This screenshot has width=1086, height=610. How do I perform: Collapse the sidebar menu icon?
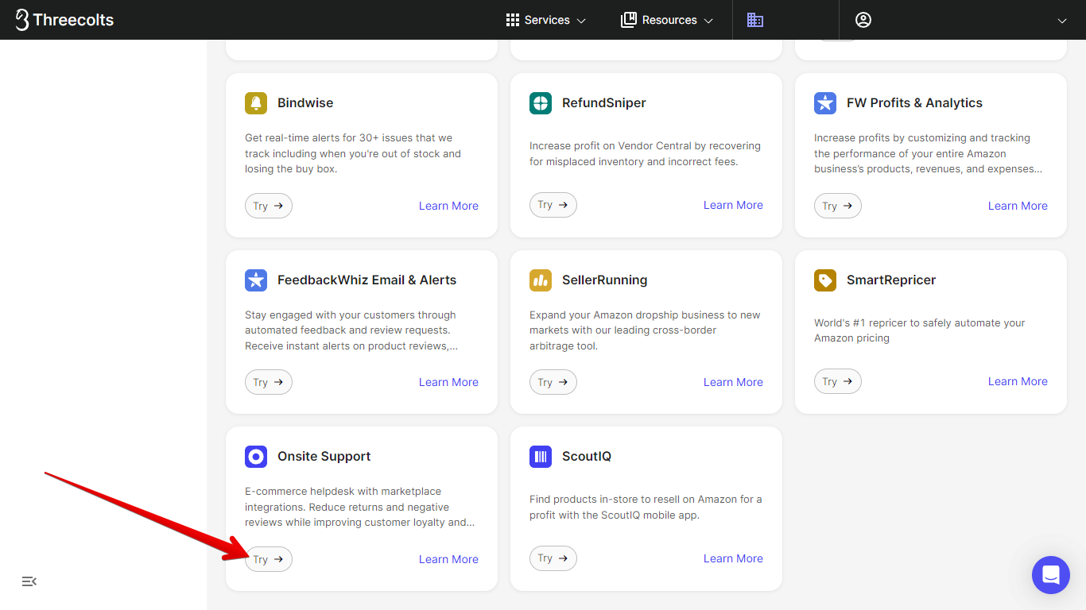[29, 581]
